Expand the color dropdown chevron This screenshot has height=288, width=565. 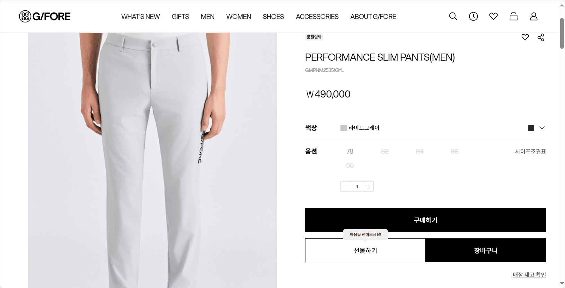coord(542,128)
